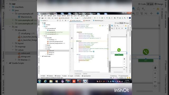Expand the manifests folder arrow in sharp window

[x=43, y=25]
